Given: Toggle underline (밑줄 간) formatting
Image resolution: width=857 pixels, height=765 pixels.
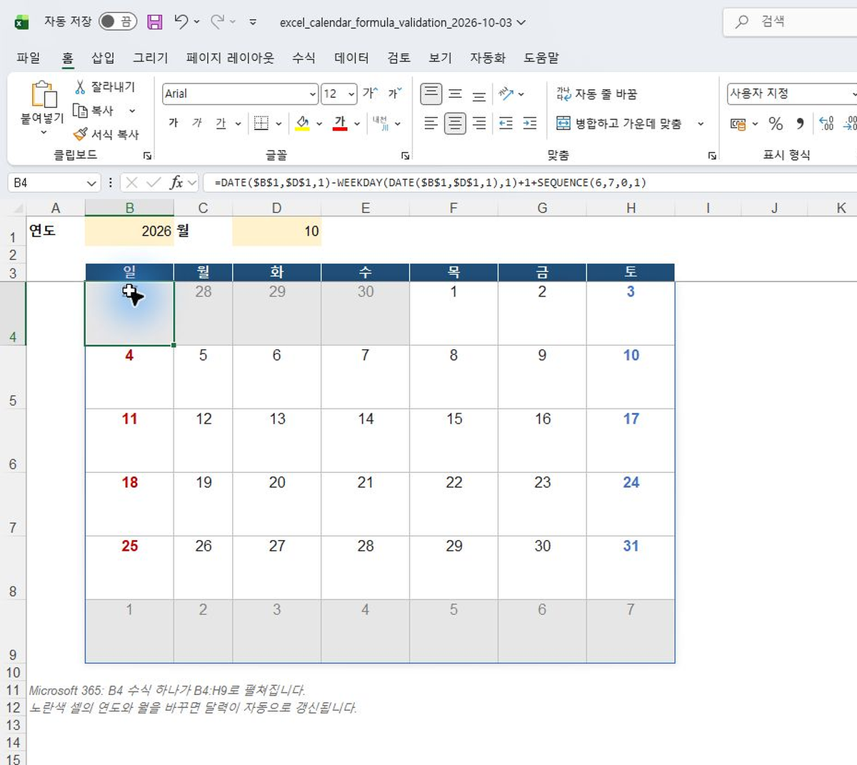Looking at the screenshot, I should click(221, 124).
